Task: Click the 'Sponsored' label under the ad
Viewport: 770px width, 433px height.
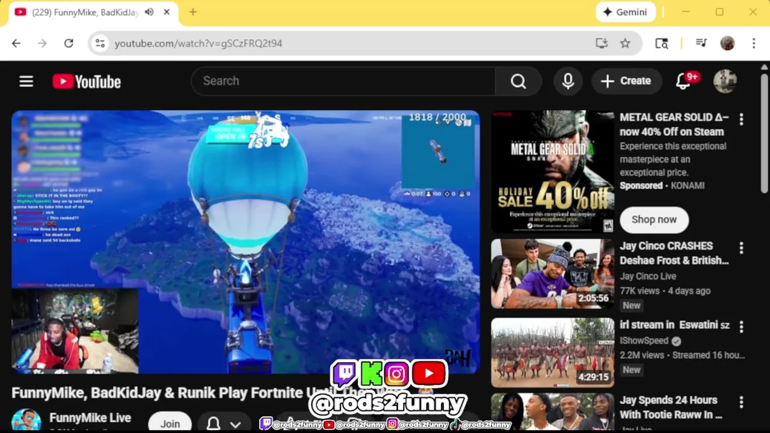Action: coord(641,186)
